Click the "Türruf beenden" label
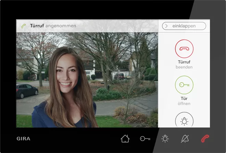Image resolution: width=226 pixels, height=153 pixels. click(x=184, y=65)
